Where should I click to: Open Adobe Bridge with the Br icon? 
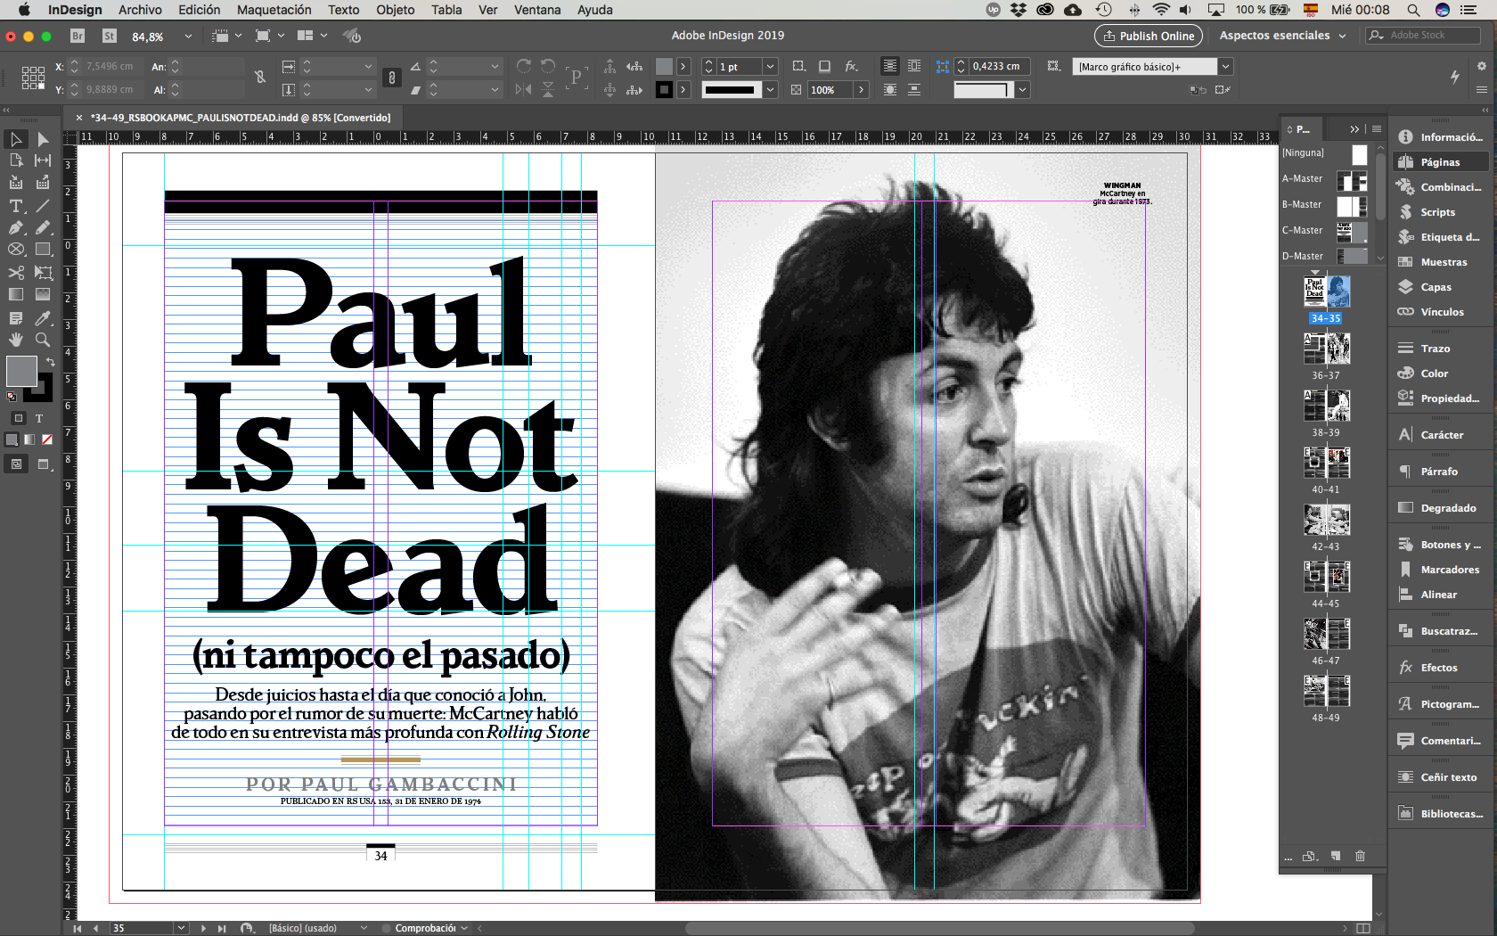click(78, 36)
